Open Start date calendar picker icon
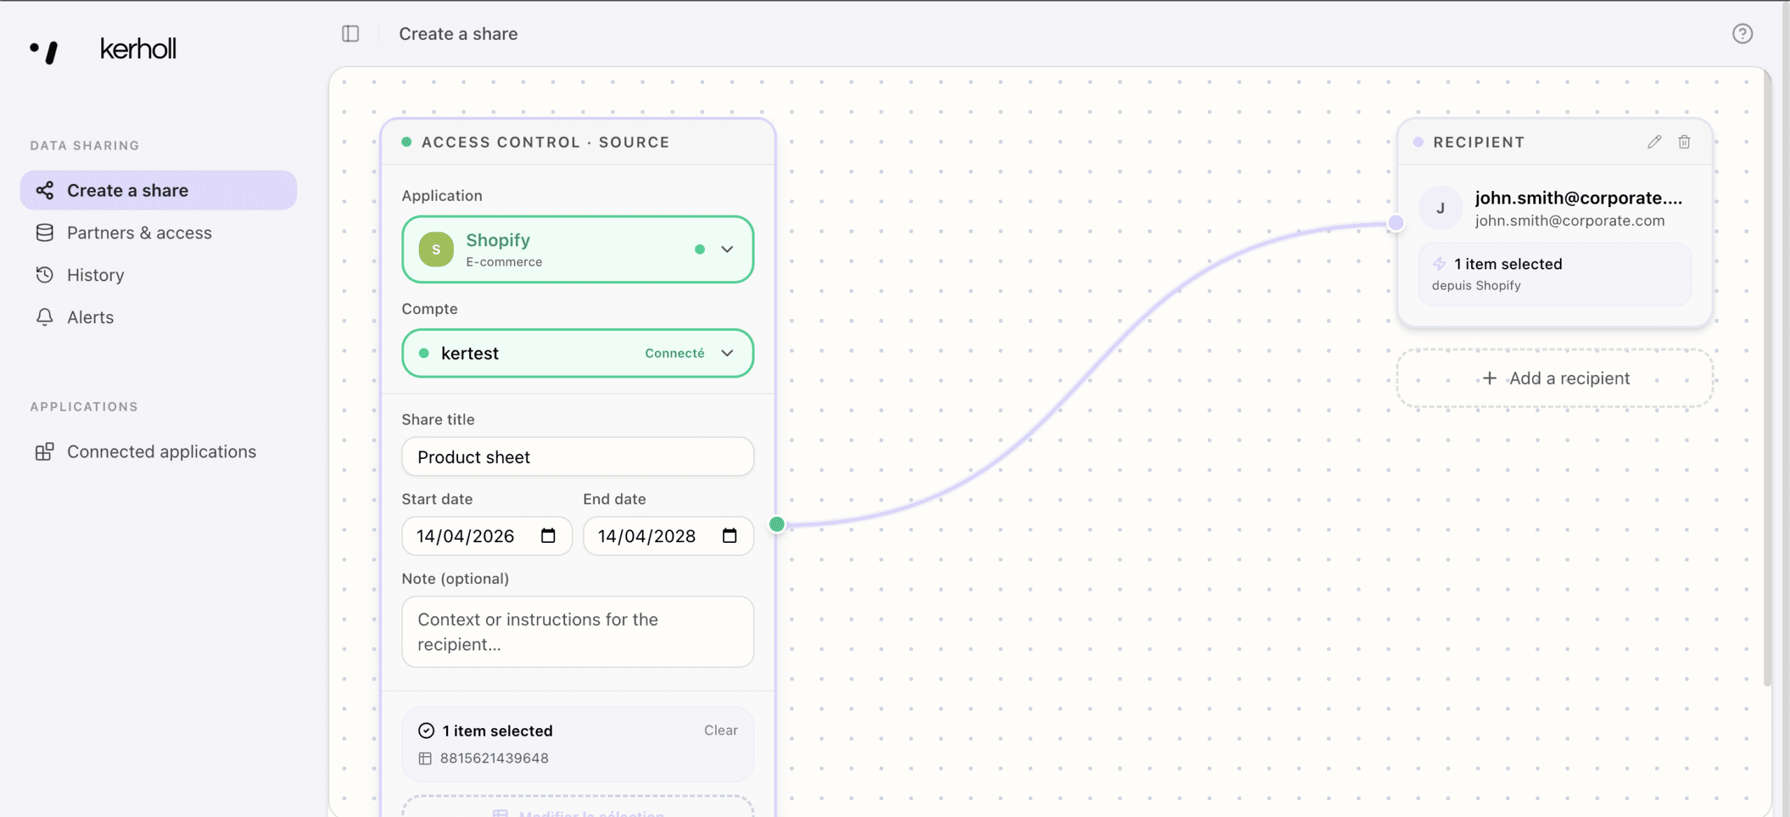1790x817 pixels. pos(548,536)
